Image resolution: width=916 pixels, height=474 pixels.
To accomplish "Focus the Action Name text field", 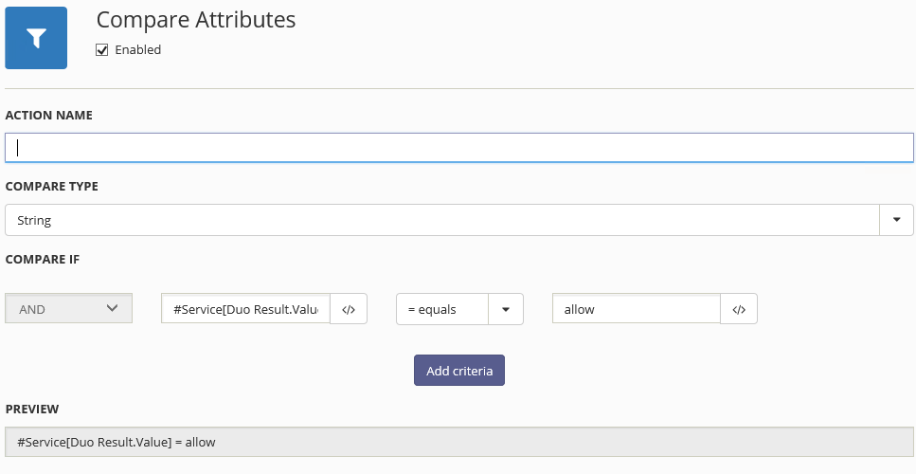I will coord(459,148).
